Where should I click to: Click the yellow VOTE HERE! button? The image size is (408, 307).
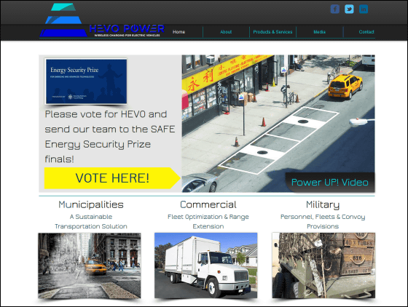click(112, 178)
